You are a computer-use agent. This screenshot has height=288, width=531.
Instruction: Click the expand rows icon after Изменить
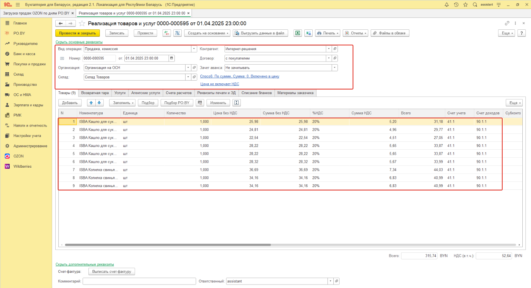click(236, 103)
